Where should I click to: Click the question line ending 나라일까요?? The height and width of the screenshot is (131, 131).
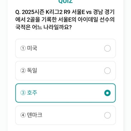coord(43,27)
